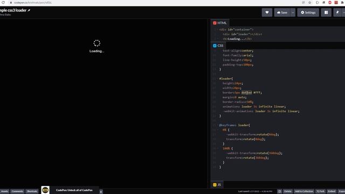Change the editor view layout

(326, 12)
